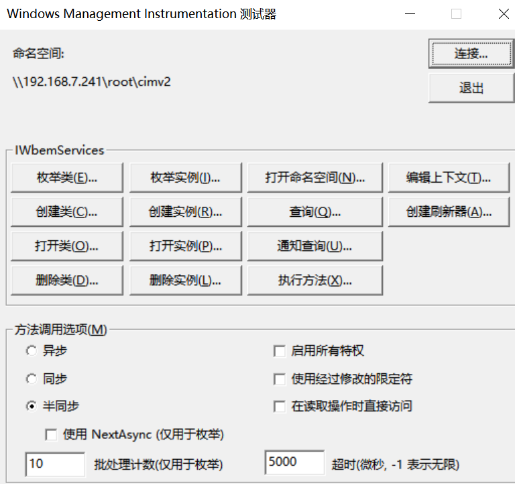The width and height of the screenshot is (515, 484).
Task: Click the timeout field showing 5000
Action: (x=294, y=463)
